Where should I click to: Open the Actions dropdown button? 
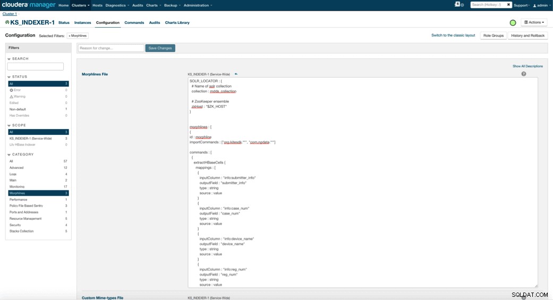tap(534, 22)
